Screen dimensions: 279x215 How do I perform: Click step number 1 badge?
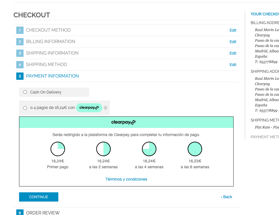[20, 30]
